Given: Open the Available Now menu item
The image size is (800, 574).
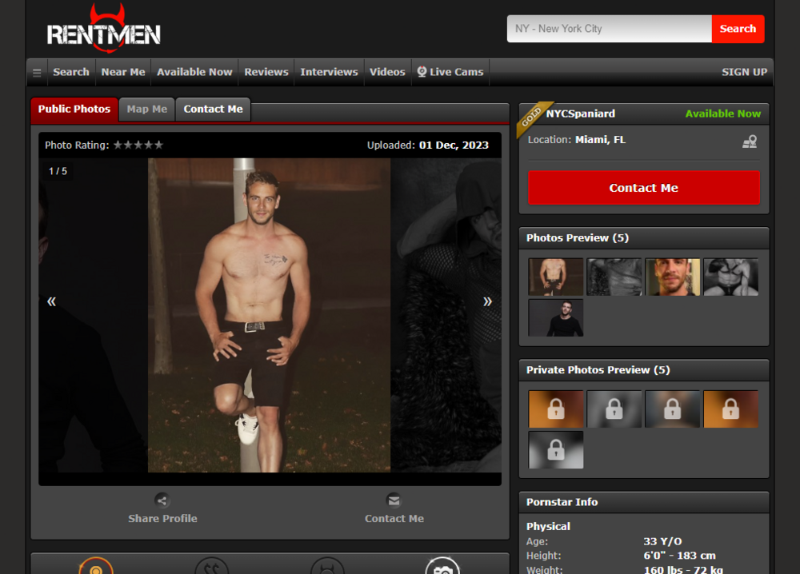Looking at the screenshot, I should click(x=194, y=72).
